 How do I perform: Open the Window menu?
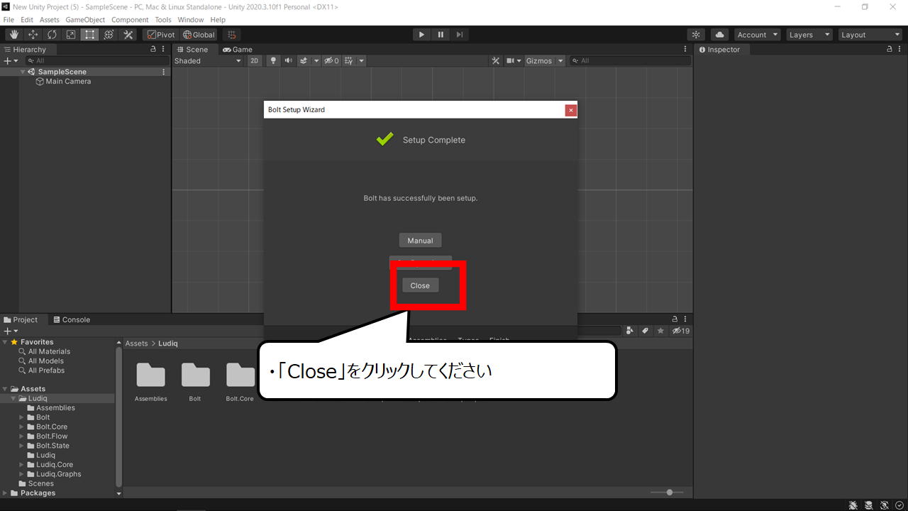click(x=191, y=20)
